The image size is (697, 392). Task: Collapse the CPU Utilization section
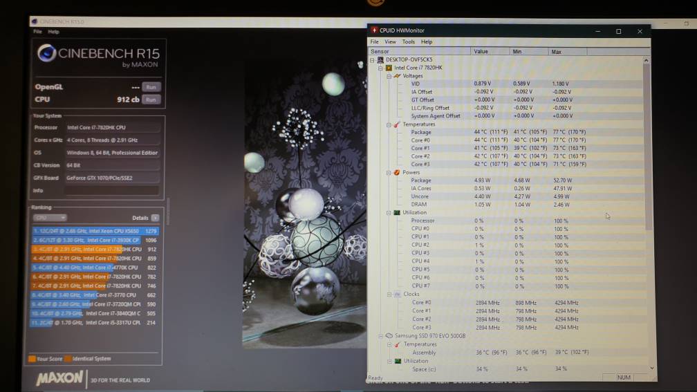point(389,212)
